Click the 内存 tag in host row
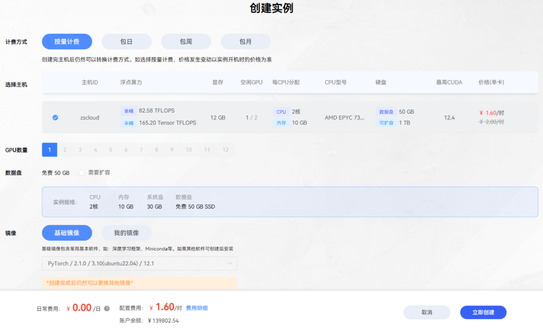The image size is (543, 332). 281,123
